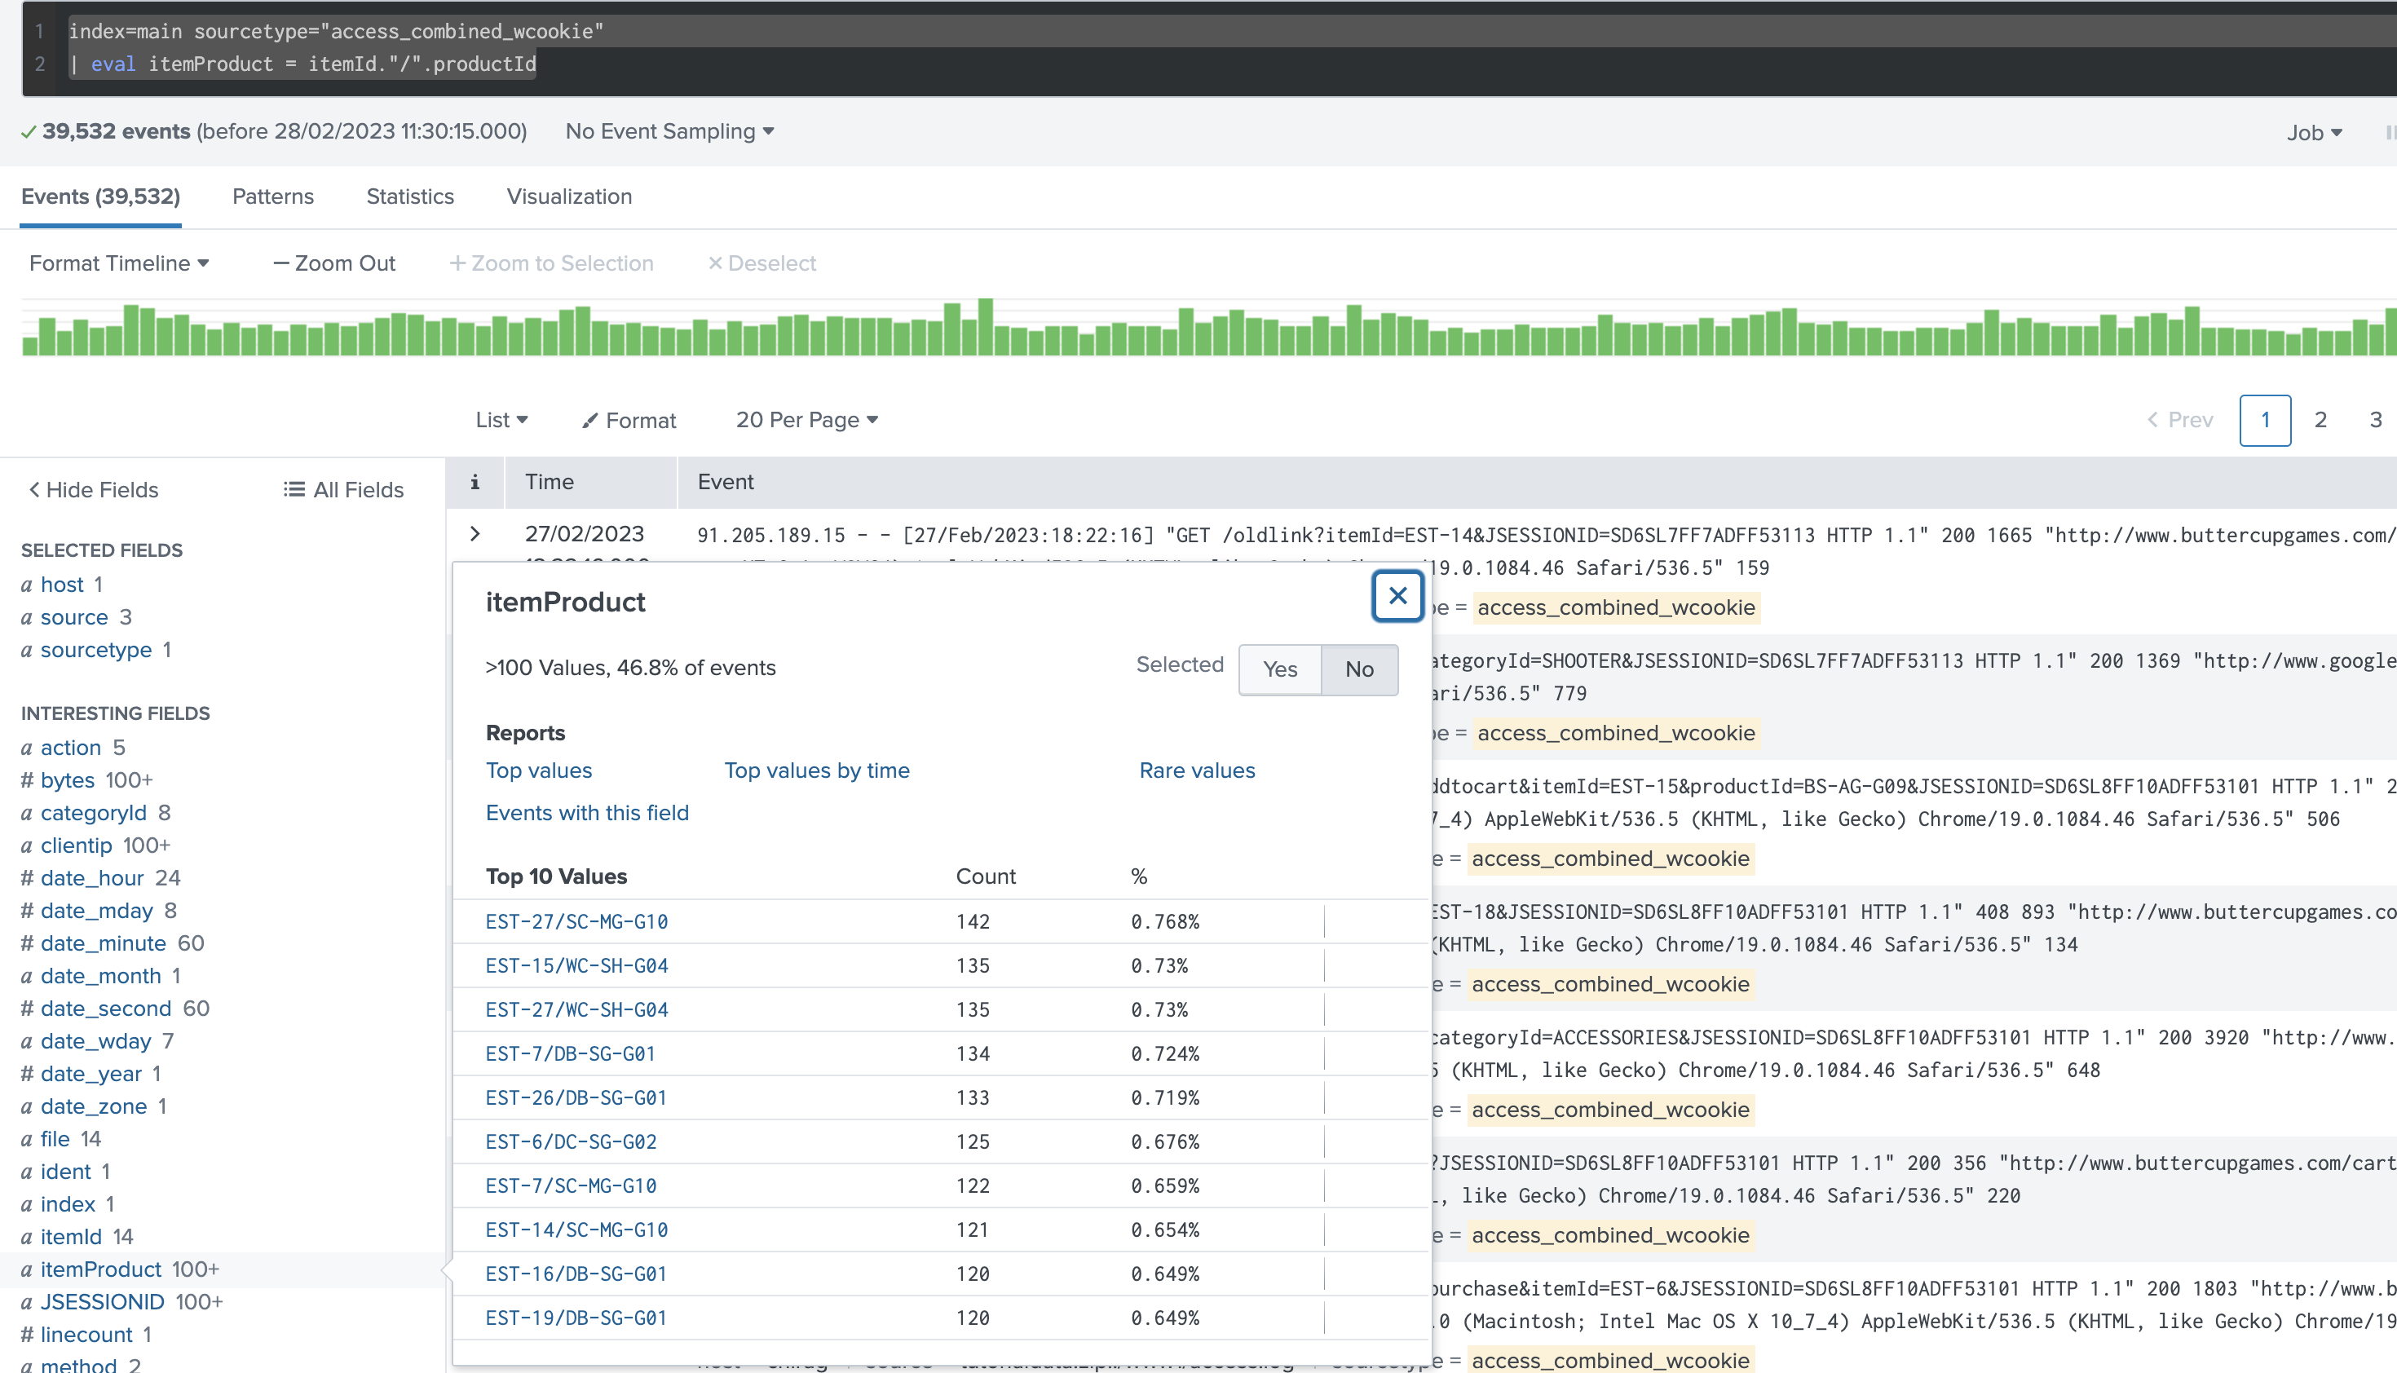Click the Hide Fields chevron icon

tap(33, 489)
